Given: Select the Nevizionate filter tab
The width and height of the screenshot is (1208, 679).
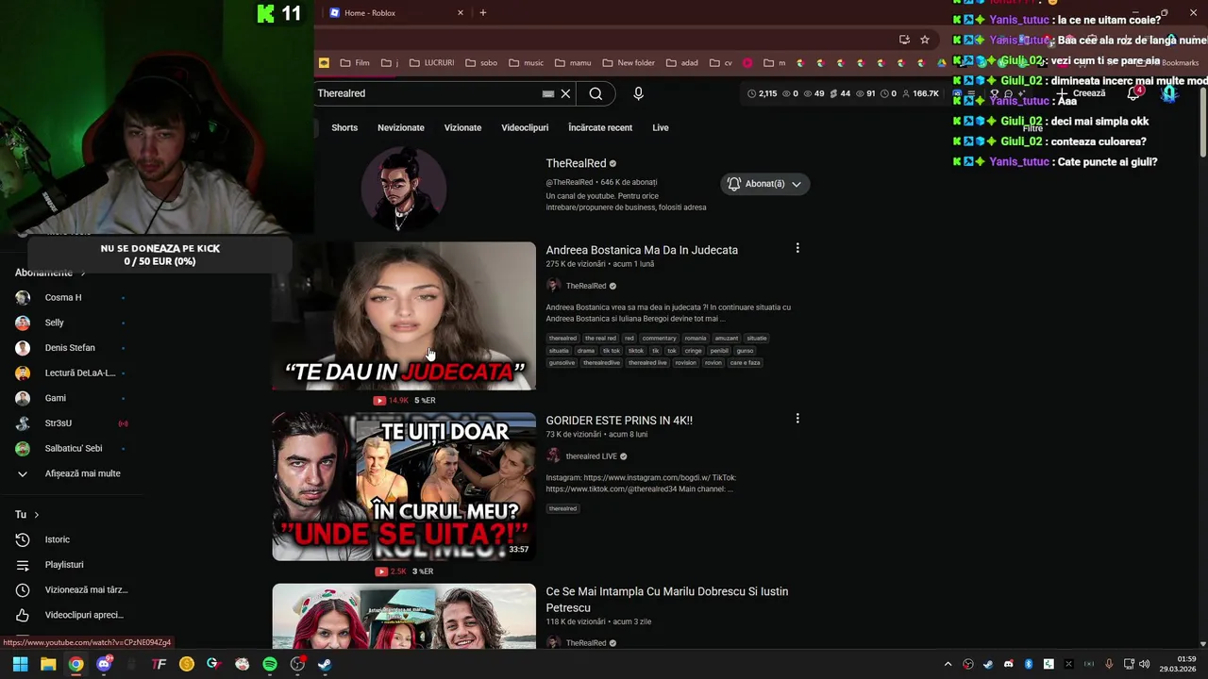Looking at the screenshot, I should pyautogui.click(x=401, y=127).
